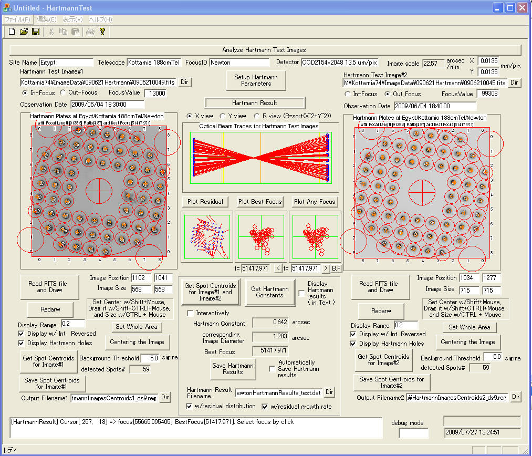Select the Y view radio button
This screenshot has height=456, width=532.
pos(223,116)
